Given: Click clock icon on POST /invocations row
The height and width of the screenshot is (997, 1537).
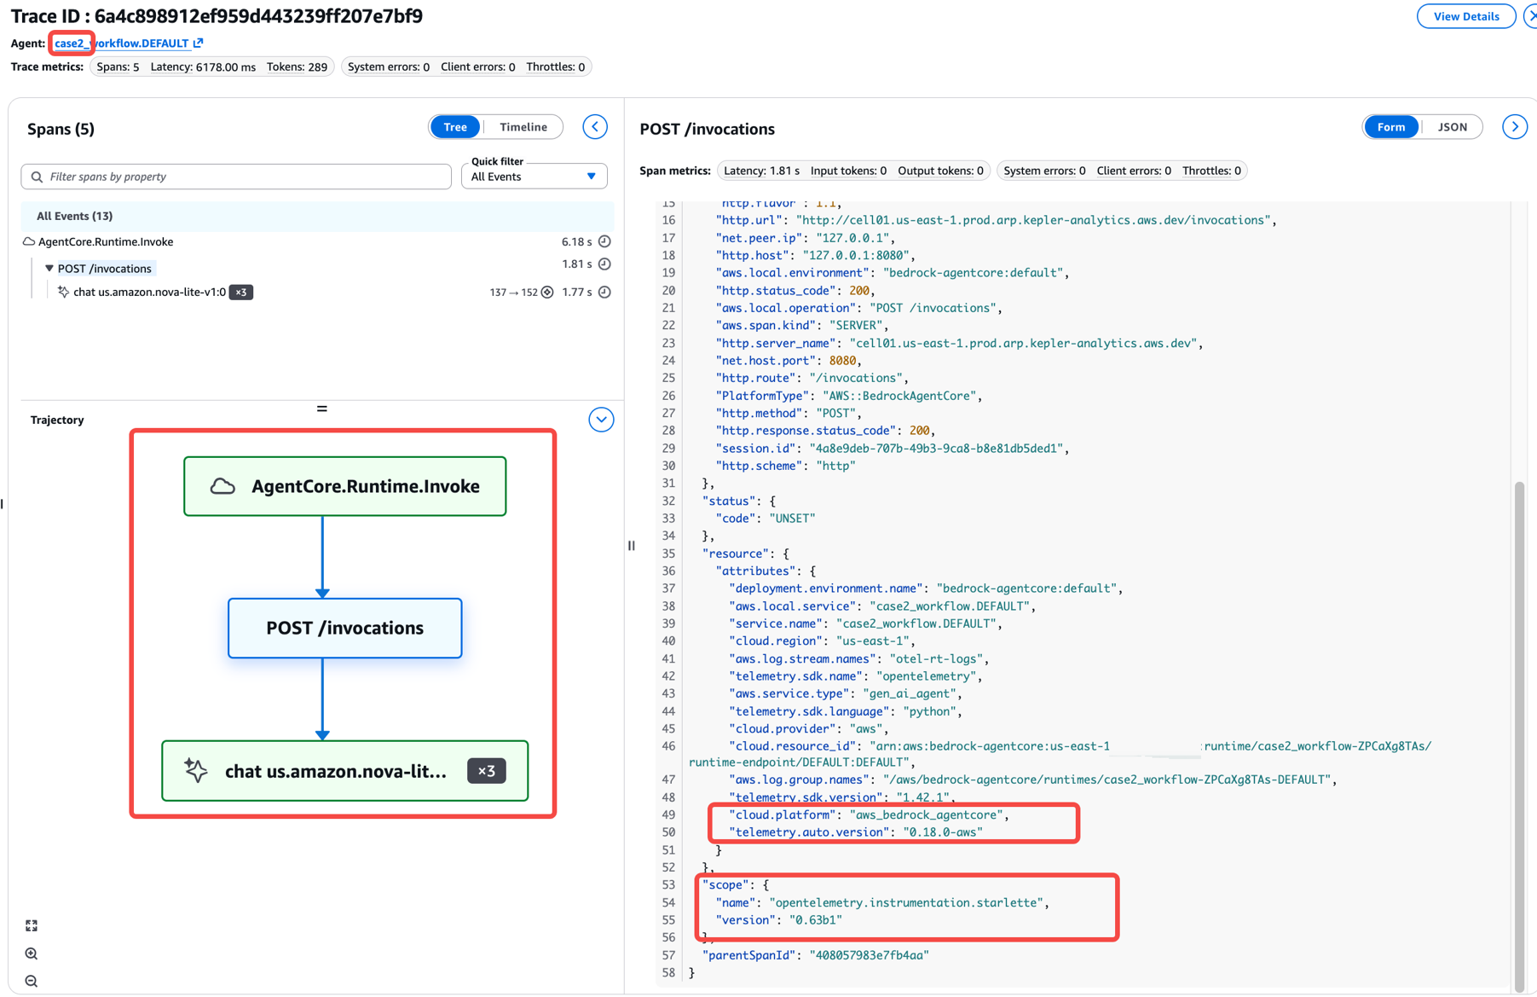Looking at the screenshot, I should (x=604, y=264).
